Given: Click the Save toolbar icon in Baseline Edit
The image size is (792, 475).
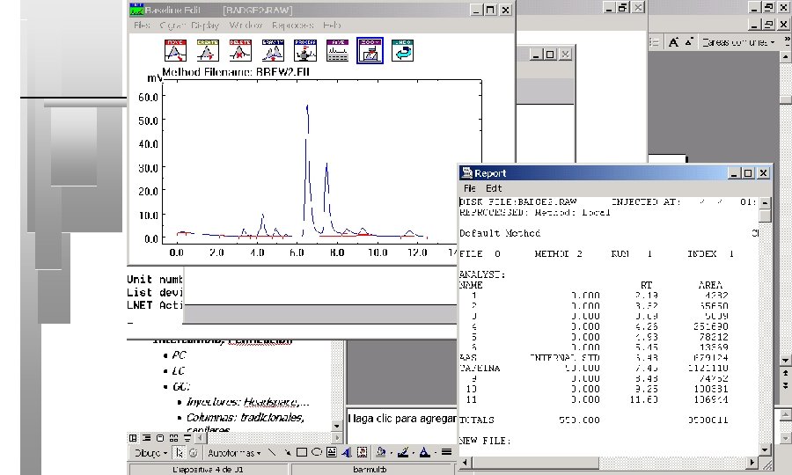Looking at the screenshot, I should [337, 50].
